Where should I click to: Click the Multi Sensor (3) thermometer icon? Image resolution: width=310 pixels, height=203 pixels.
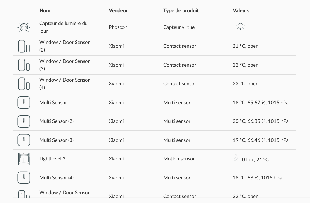click(24, 140)
